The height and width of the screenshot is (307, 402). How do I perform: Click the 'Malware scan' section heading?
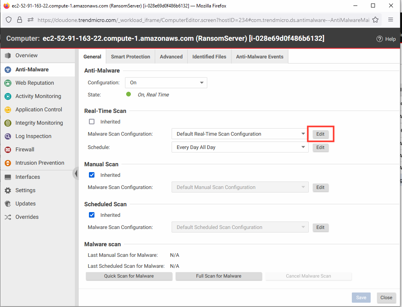pyautogui.click(x=103, y=244)
